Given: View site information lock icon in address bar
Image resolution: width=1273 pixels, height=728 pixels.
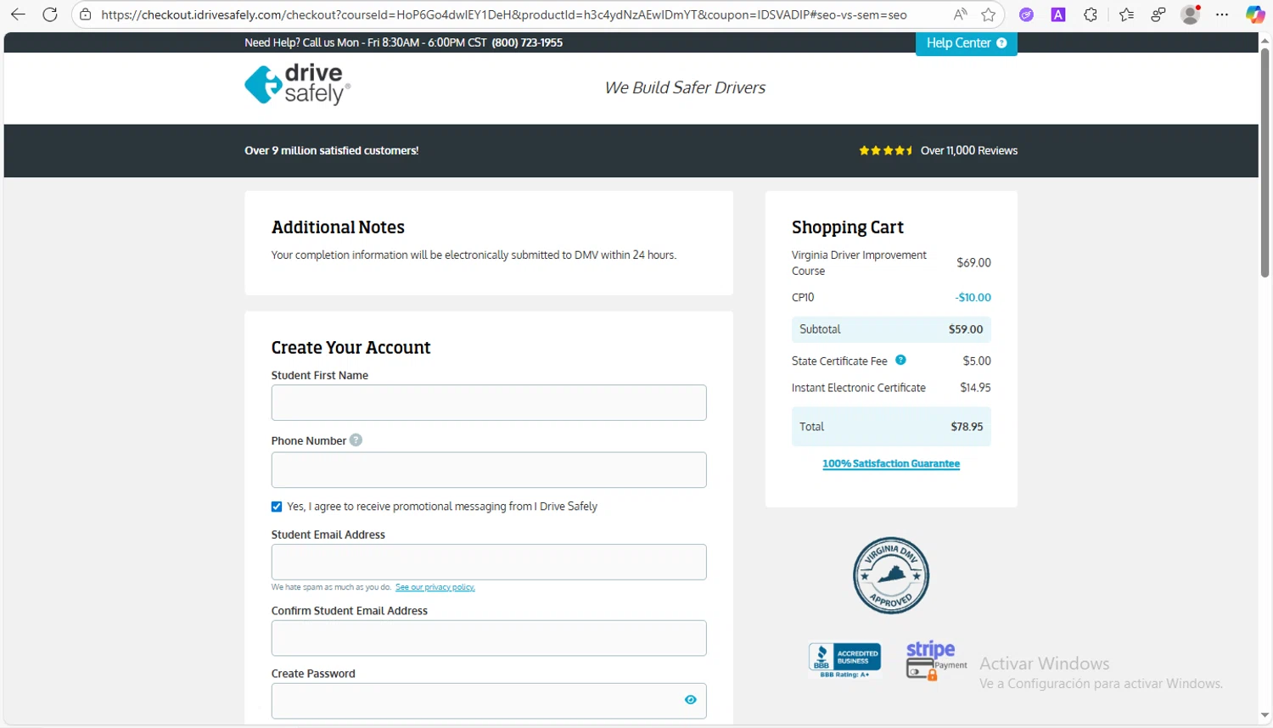Looking at the screenshot, I should (x=86, y=14).
